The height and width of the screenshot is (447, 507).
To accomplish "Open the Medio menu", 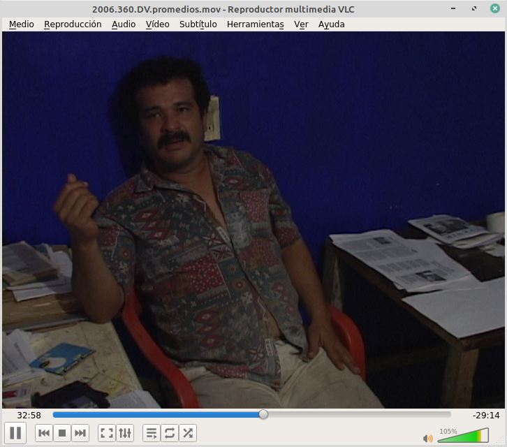I will click(22, 24).
